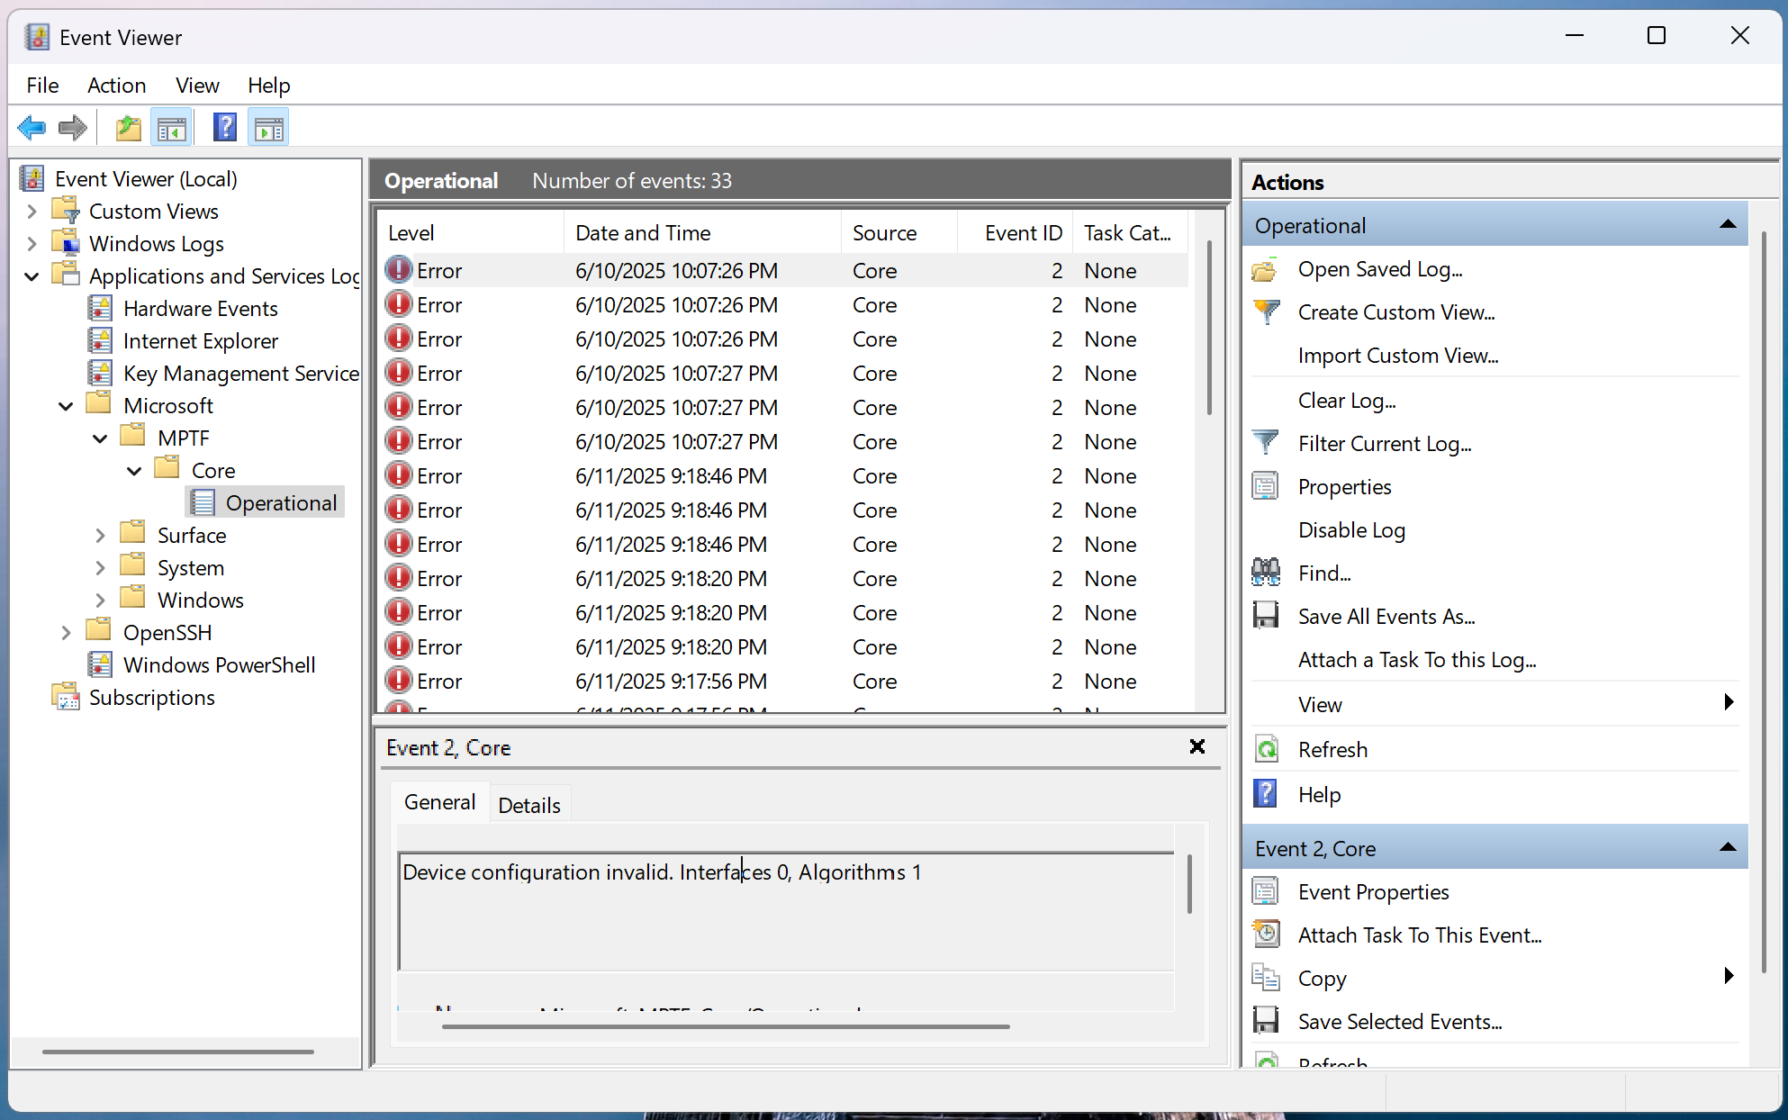Toggle the Show/Hide Console Tree toolbar icon

[171, 128]
